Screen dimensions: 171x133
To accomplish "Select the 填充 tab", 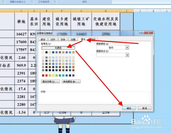I will [x=83, y=39].
